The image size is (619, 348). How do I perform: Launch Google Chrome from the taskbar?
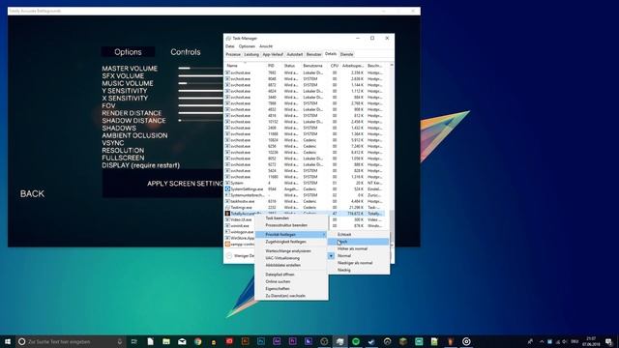click(197, 341)
